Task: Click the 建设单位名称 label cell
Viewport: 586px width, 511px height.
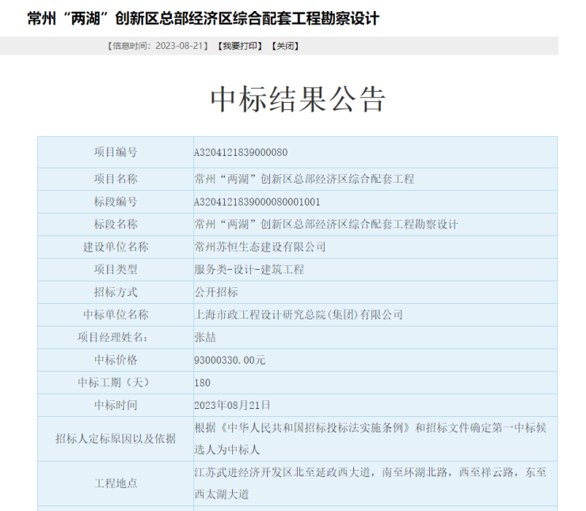Action: point(116,247)
